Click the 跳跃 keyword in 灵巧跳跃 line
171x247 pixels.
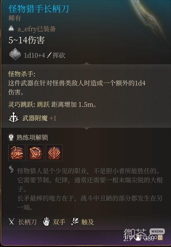pos(43,104)
